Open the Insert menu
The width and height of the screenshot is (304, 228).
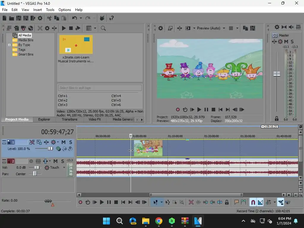37,10
